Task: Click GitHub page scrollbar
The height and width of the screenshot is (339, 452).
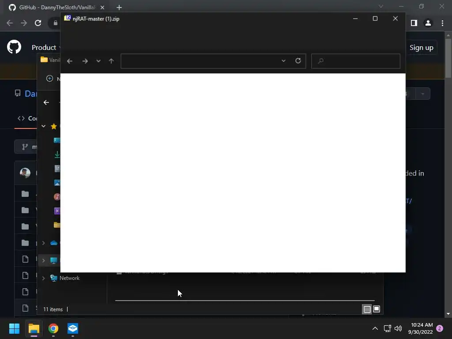Action: coord(448,58)
